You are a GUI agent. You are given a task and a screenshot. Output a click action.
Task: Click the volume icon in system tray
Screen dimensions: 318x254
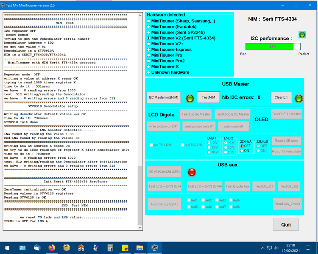coord(276,248)
